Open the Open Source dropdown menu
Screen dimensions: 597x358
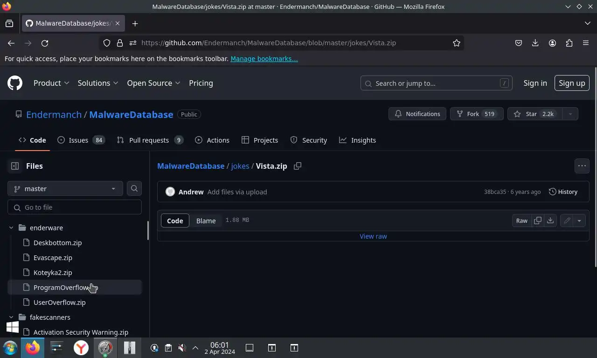tap(153, 83)
